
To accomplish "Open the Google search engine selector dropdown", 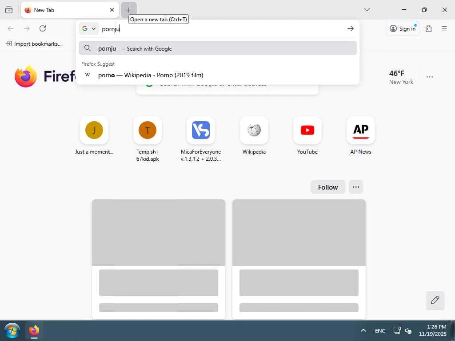I will pos(89,28).
